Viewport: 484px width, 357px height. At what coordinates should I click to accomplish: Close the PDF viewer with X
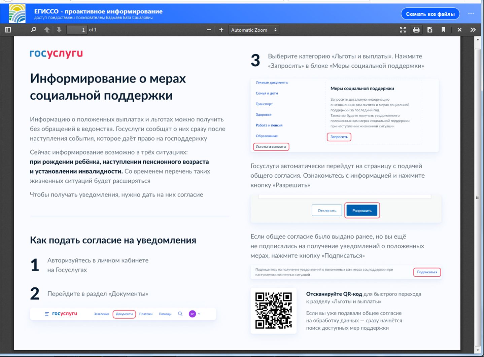coord(459,30)
